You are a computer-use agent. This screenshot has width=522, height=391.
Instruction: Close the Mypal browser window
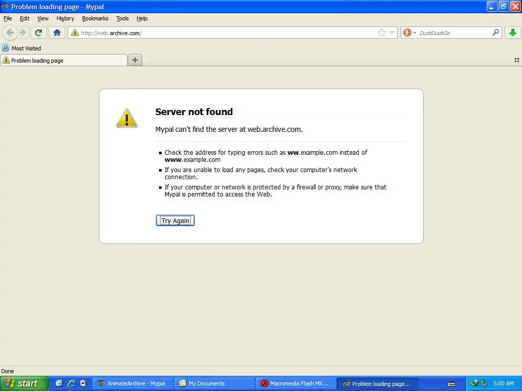click(x=515, y=6)
